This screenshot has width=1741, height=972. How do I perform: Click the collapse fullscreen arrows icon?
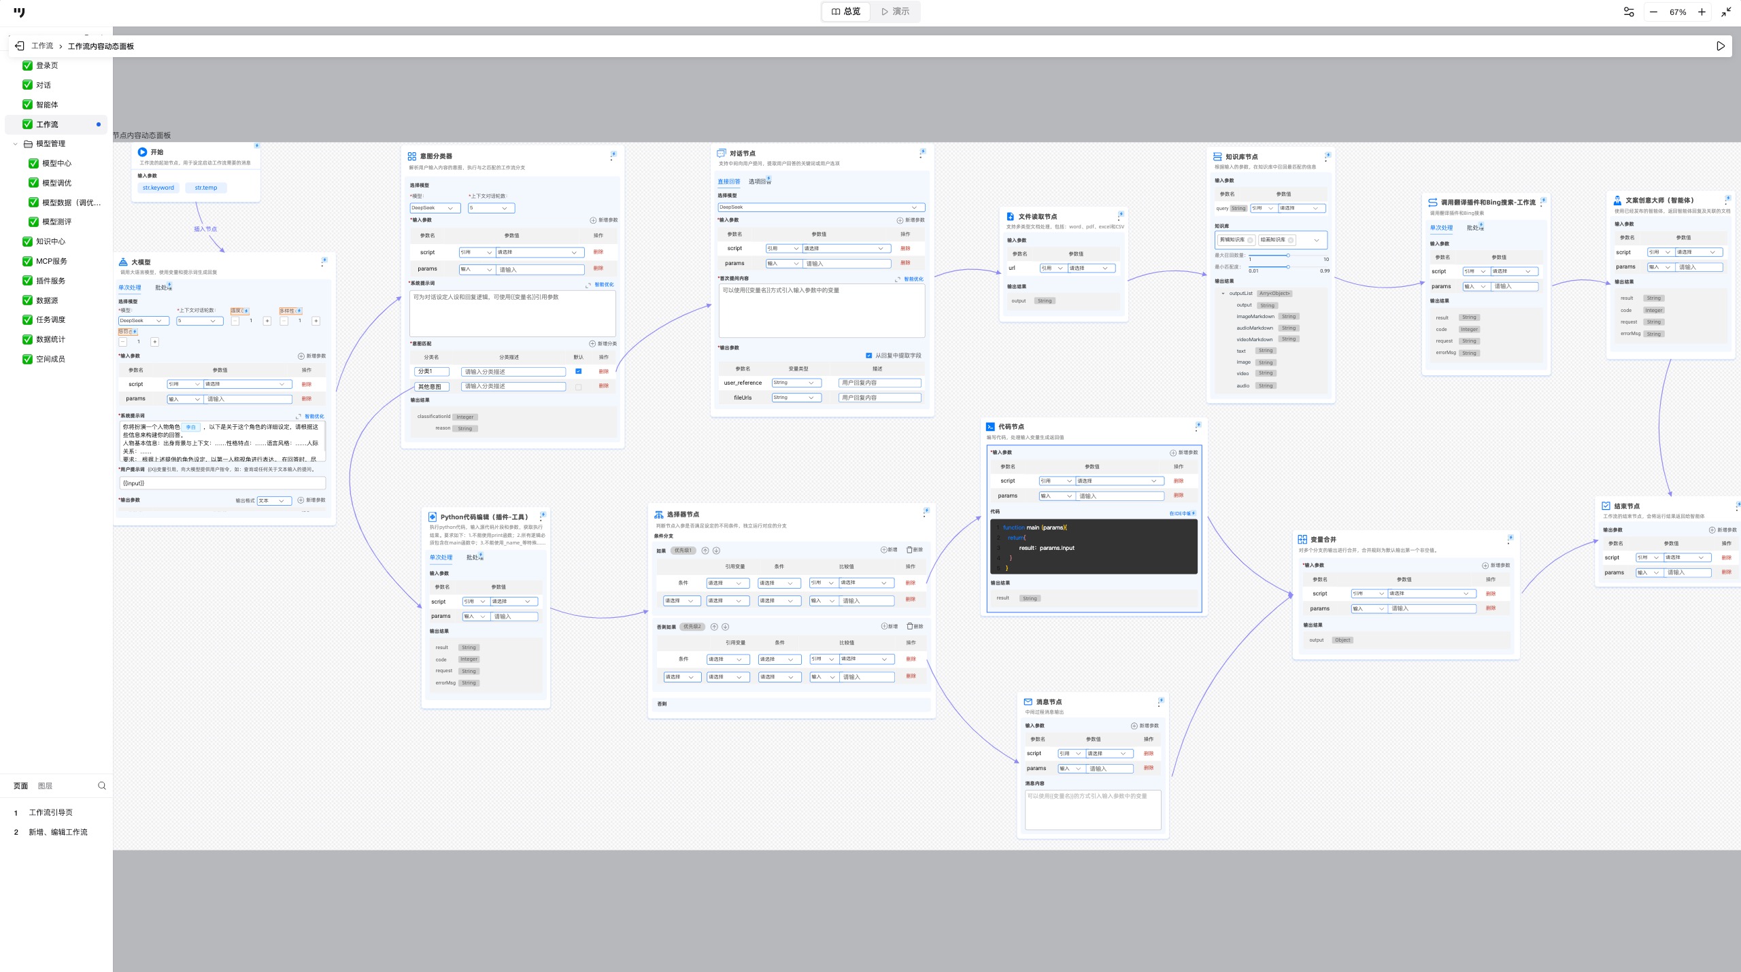[1726, 12]
